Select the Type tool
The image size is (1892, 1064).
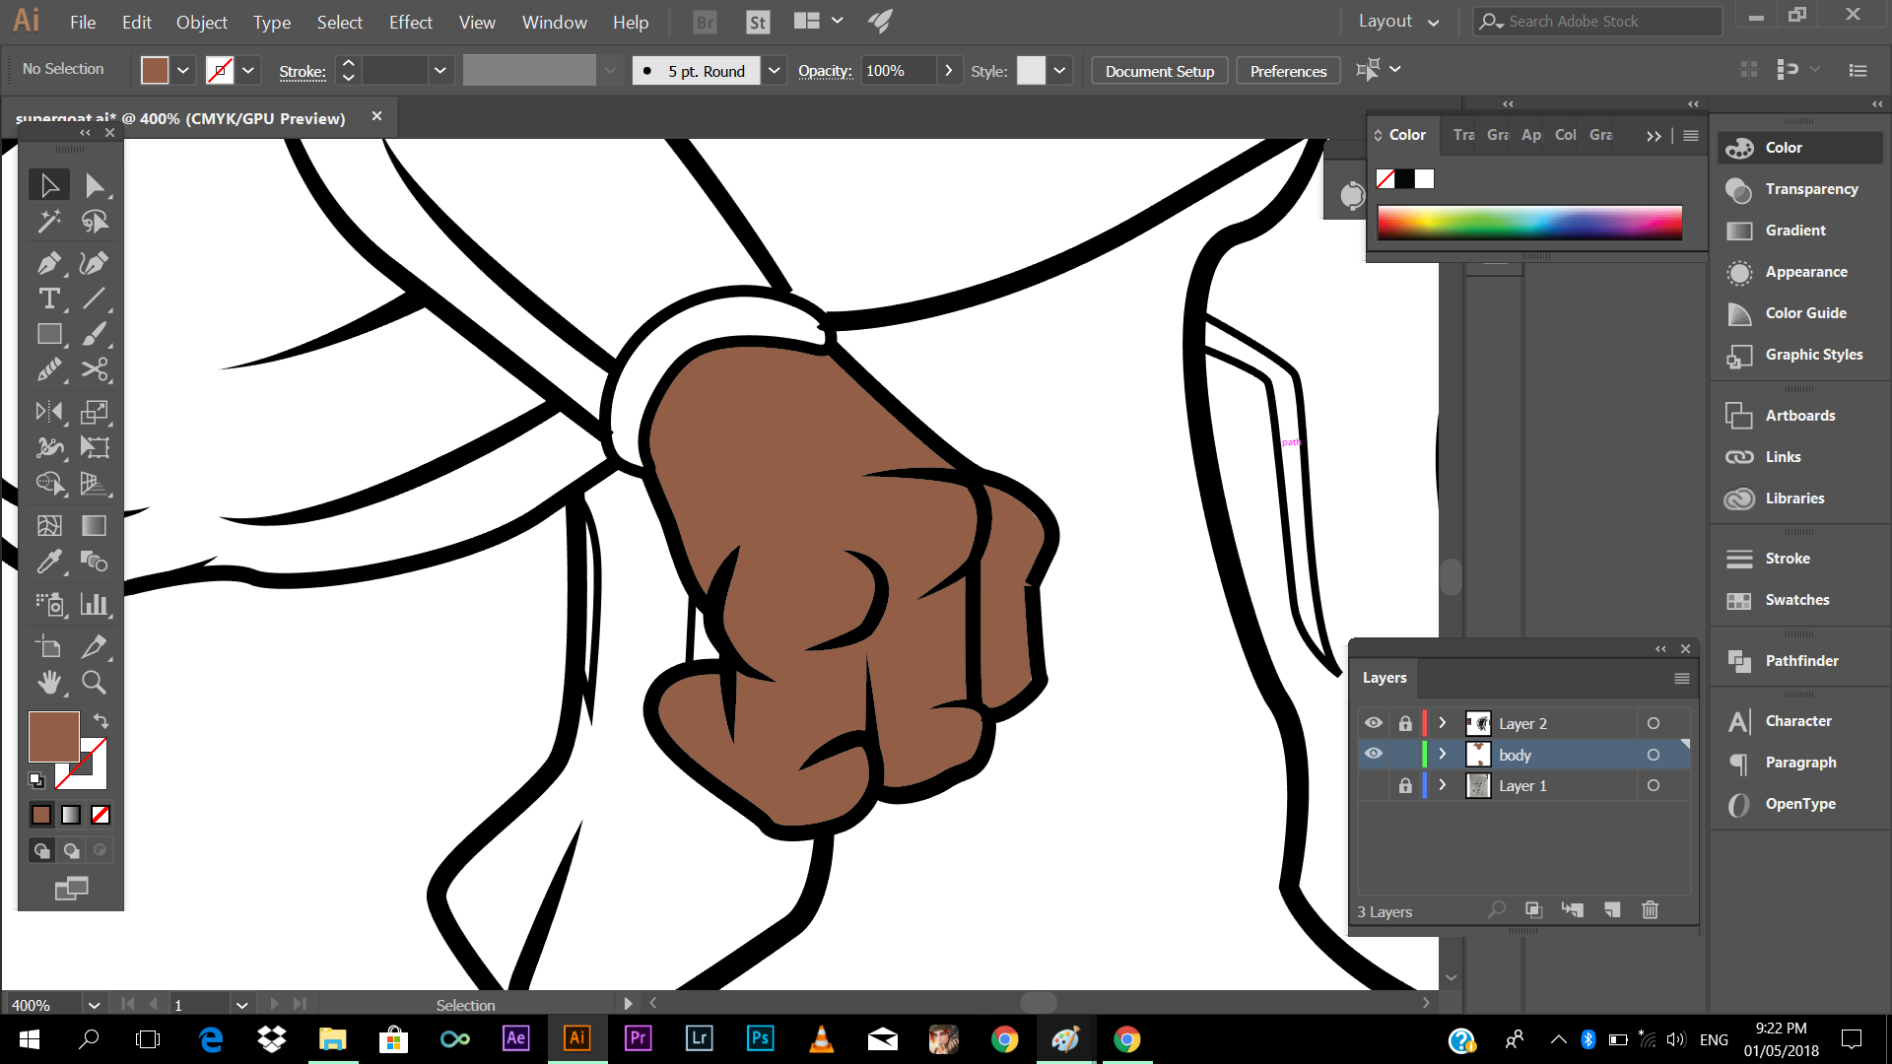pos(48,299)
